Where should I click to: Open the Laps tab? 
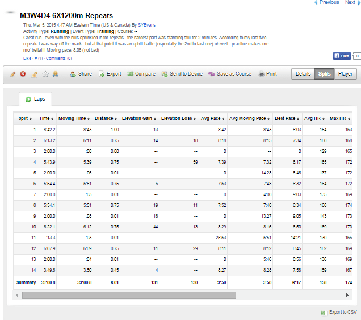tap(35, 99)
